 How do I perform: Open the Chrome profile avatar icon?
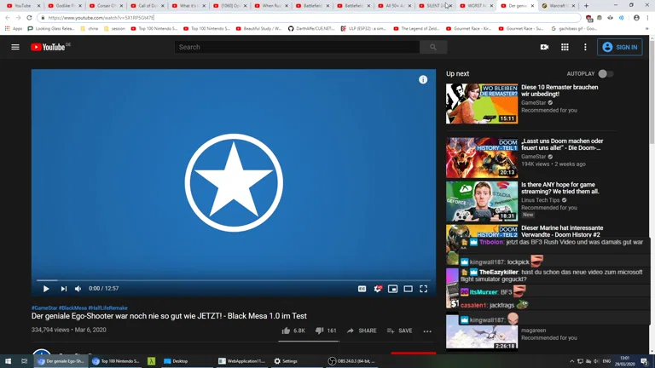pos(636,18)
